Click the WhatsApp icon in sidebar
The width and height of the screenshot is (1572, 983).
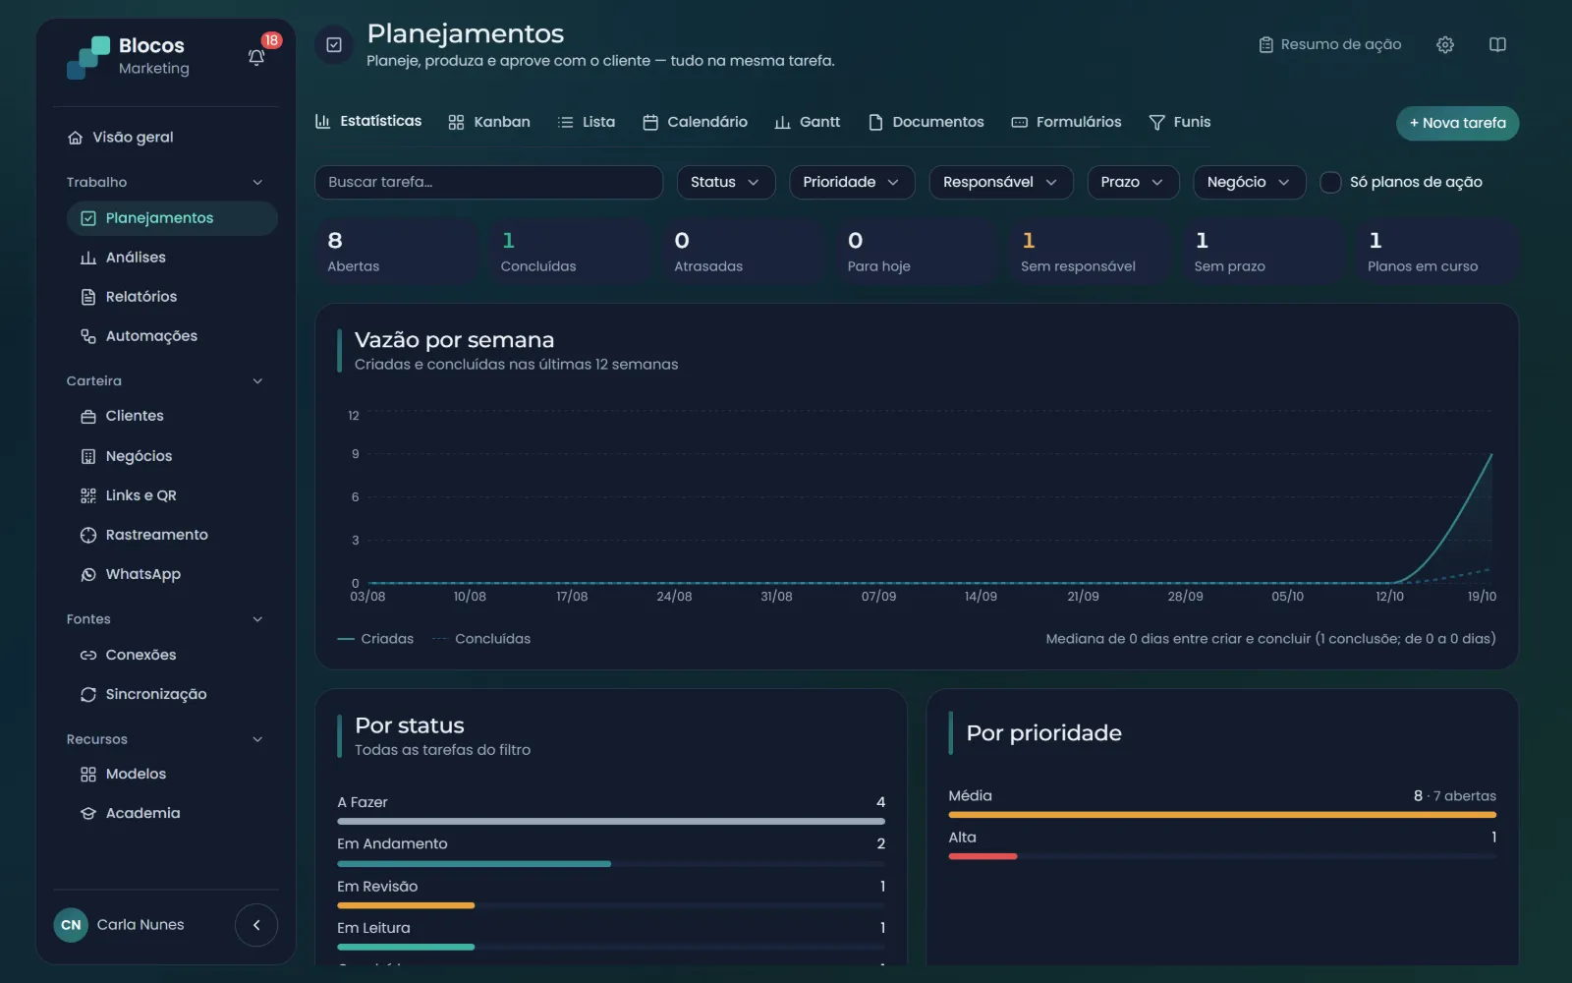(88, 574)
